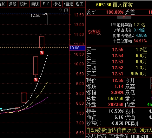
Task: Click the tallest red candlestick near 11.00
Action: click(x=42, y=42)
